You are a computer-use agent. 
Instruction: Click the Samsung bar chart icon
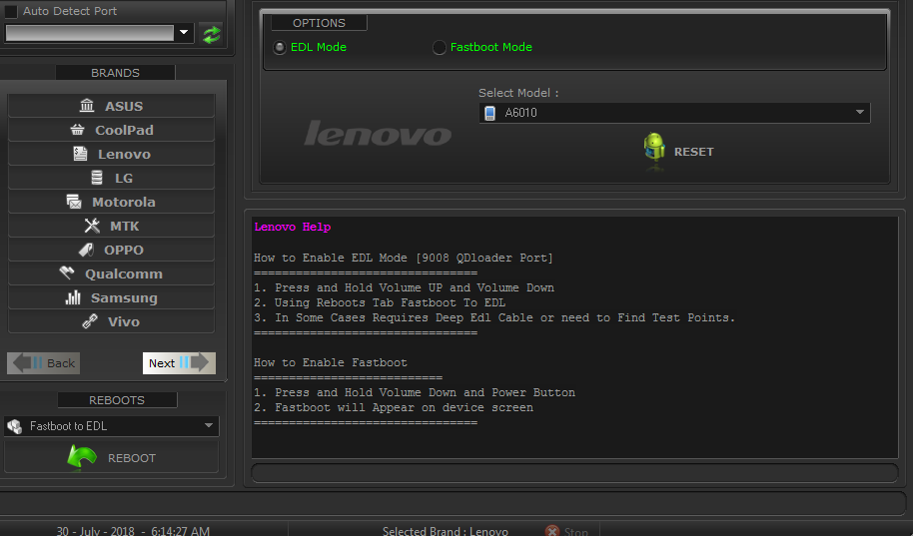click(x=73, y=297)
